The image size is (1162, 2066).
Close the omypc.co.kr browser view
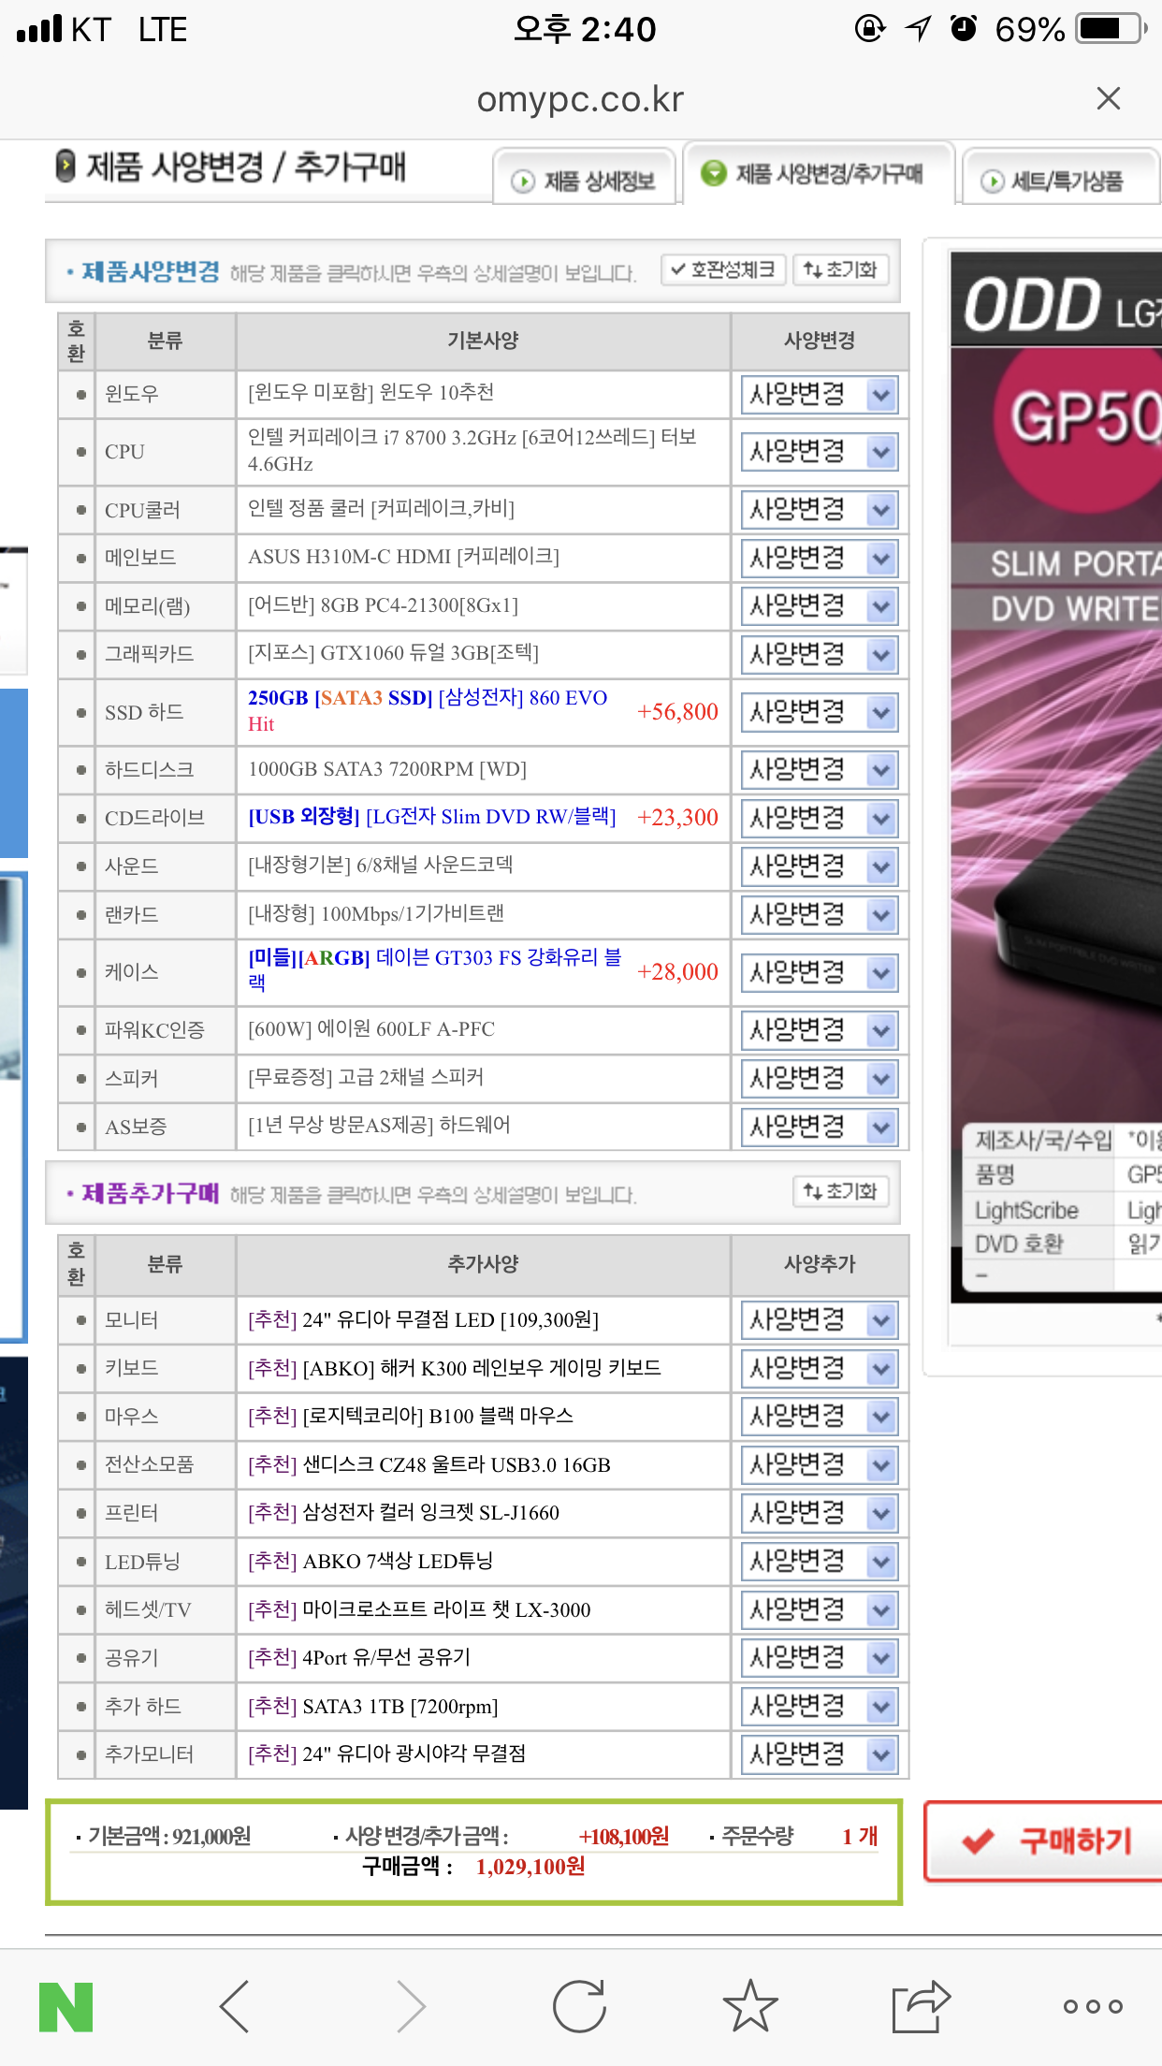tap(1109, 98)
